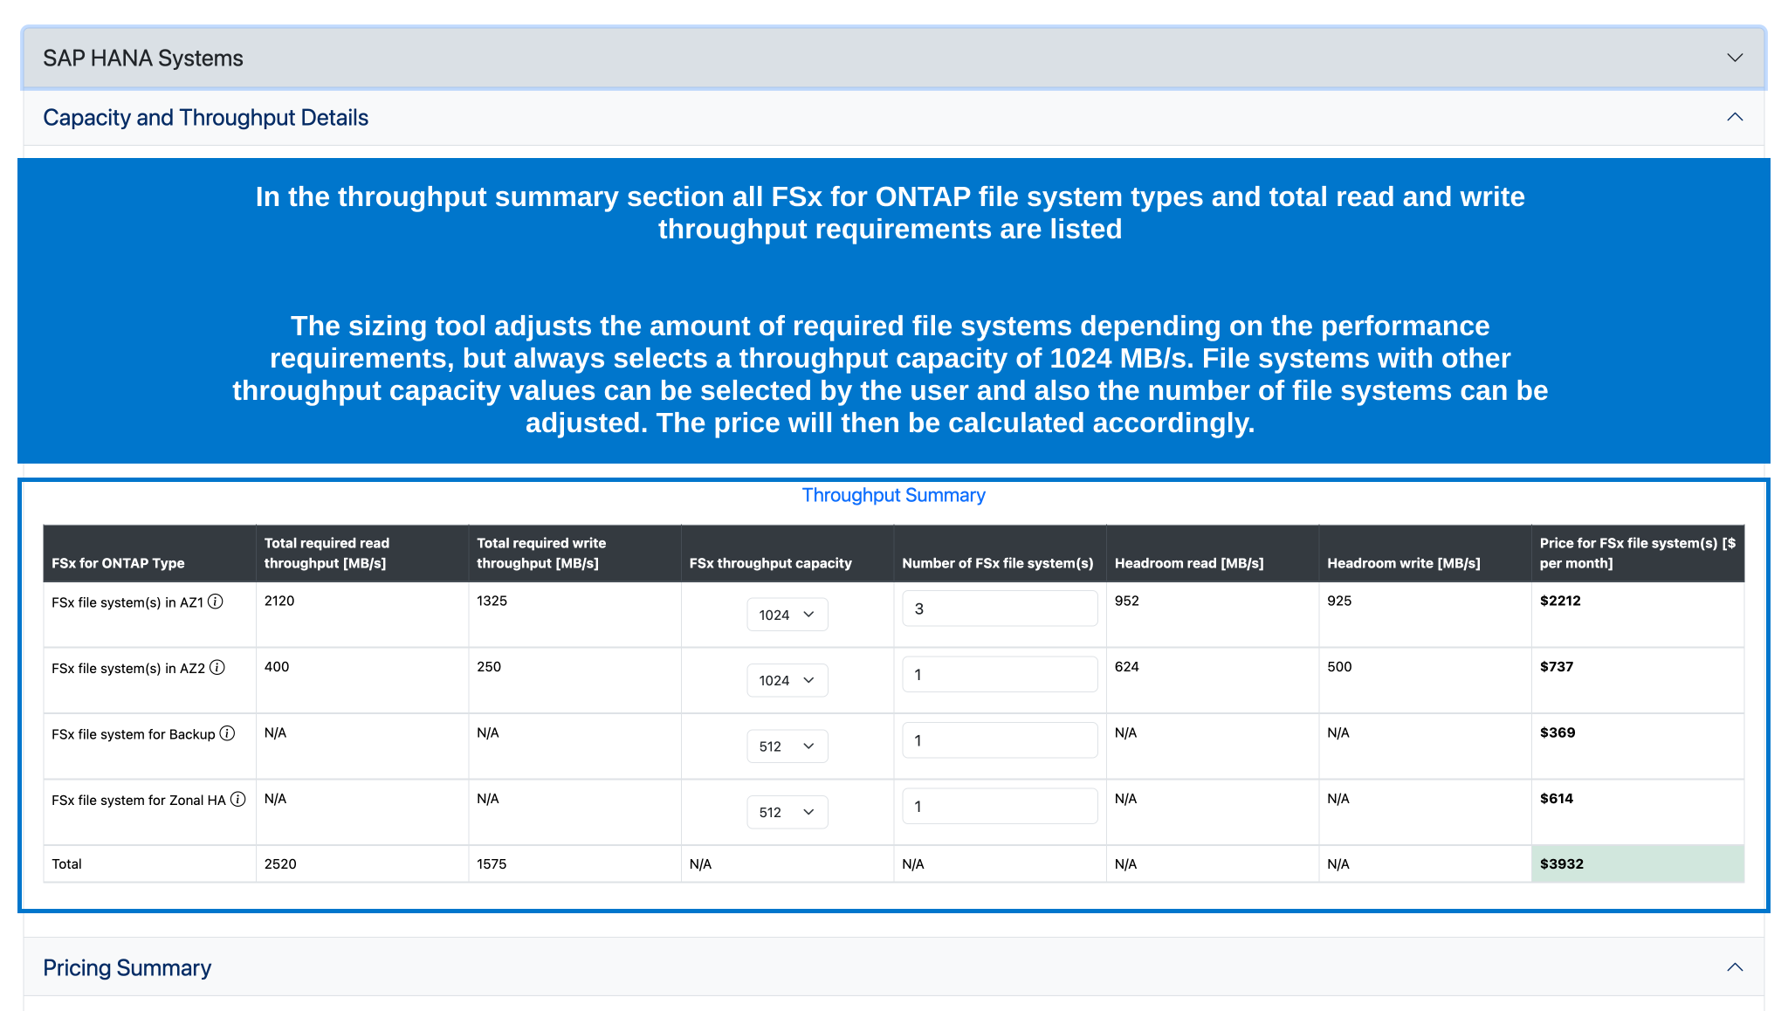Open throughput capacity dropdown for Backup row

pos(787,746)
